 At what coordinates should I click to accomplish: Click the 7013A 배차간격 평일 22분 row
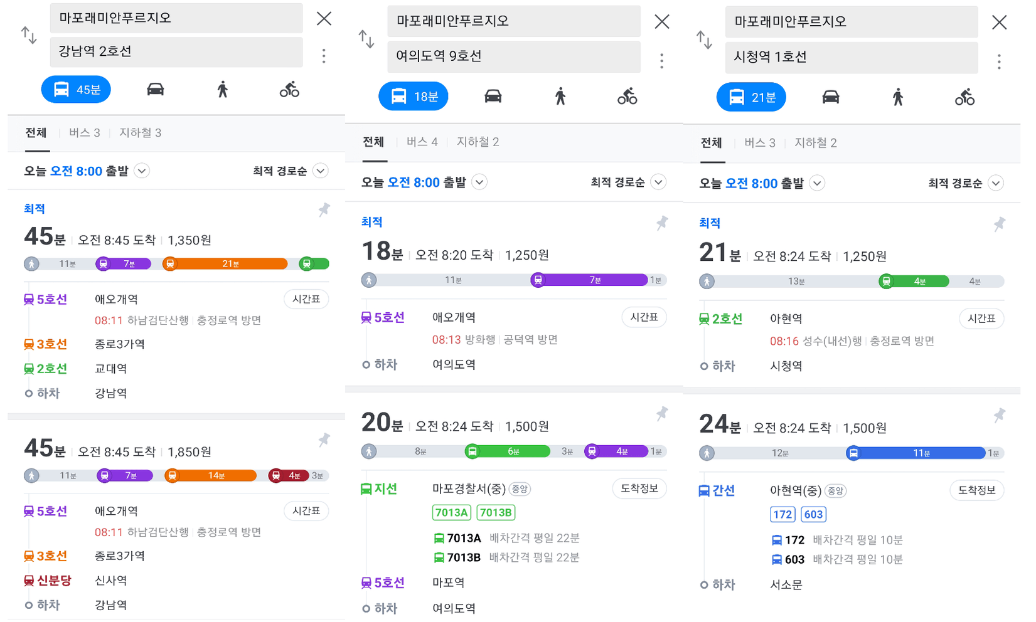tap(507, 538)
